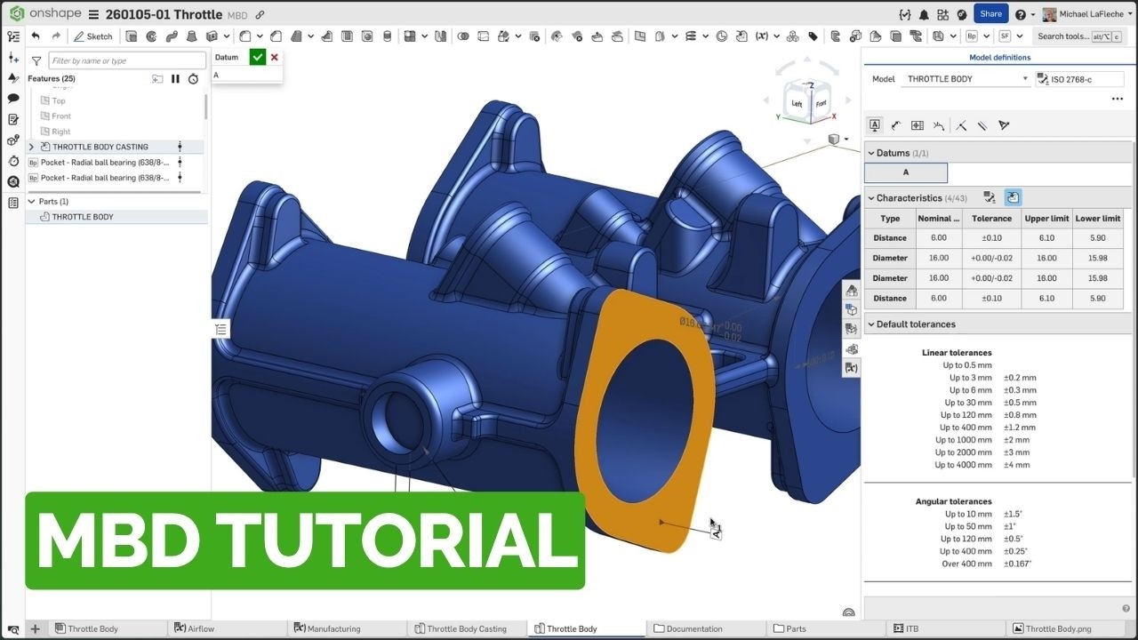Screen dimensions: 1138x640
Task: Click the Datum name field containing A
Action: point(246,76)
